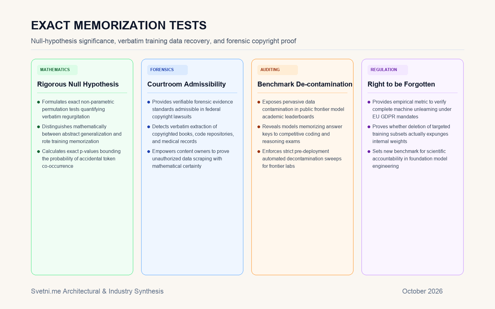Click green bullet beside permutation tests text
The width and height of the screenshot is (495, 309).
click(39, 102)
